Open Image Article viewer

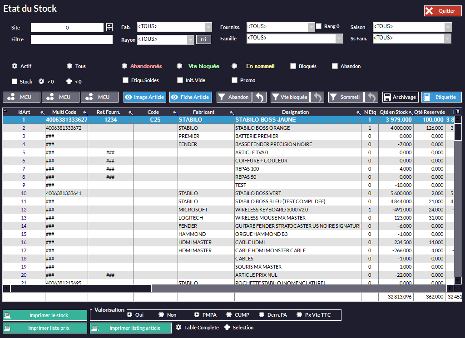144,97
